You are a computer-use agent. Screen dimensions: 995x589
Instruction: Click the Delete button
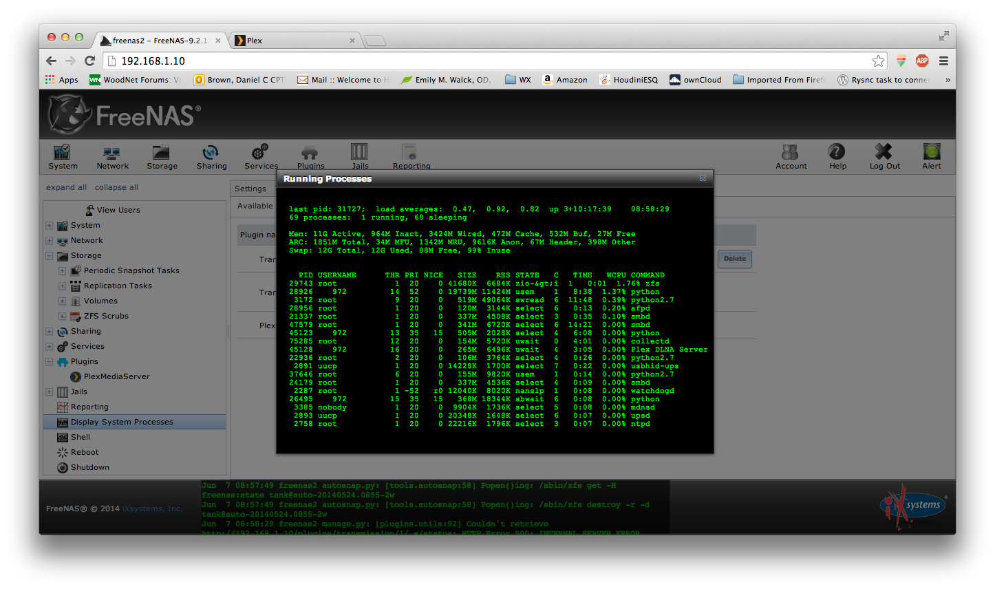click(735, 259)
